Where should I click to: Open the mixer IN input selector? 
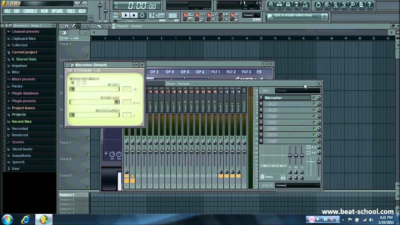298,91
